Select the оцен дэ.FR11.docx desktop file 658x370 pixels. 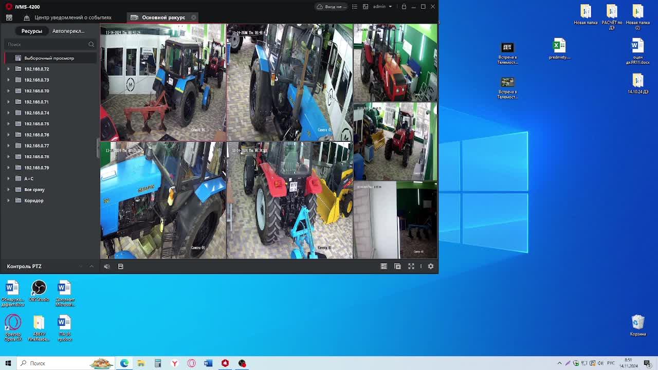click(638, 51)
